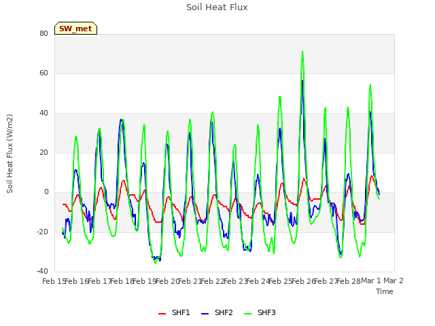Image resolution: width=435 pixels, height=326 pixels.
Task: Click the 40 y-axis tick label
Action: click(43, 113)
